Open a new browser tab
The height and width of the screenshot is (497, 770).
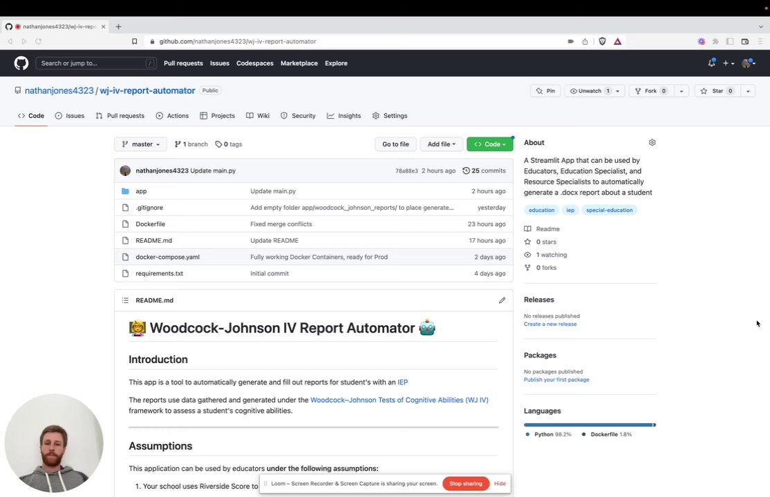[x=118, y=26]
